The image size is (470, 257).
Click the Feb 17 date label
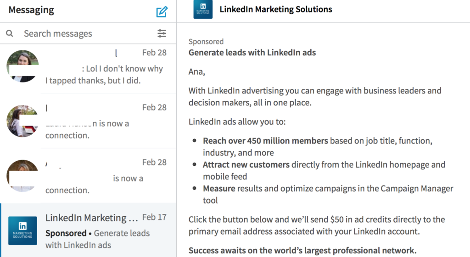[x=154, y=217]
